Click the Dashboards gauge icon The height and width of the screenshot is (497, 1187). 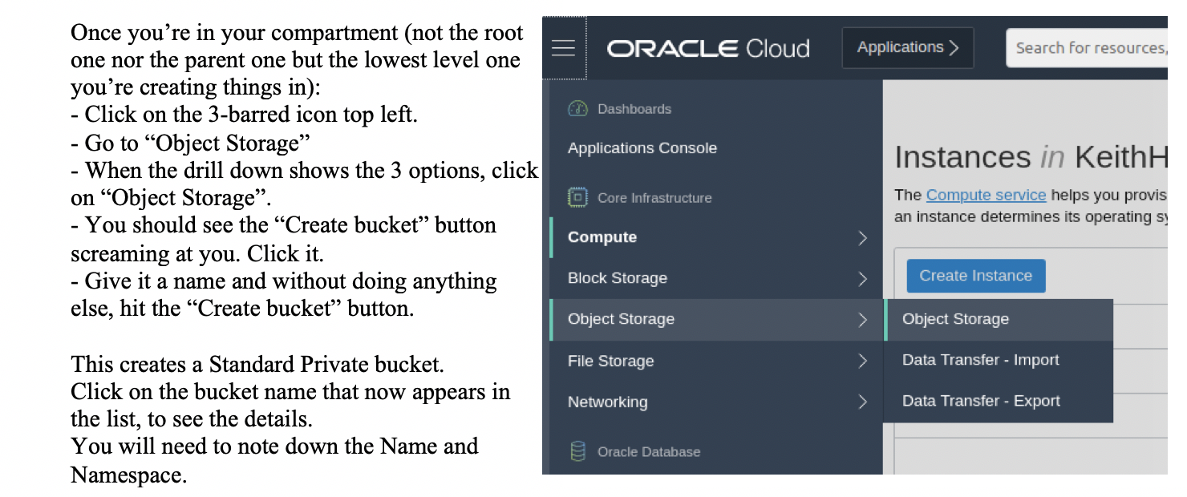[x=577, y=109]
